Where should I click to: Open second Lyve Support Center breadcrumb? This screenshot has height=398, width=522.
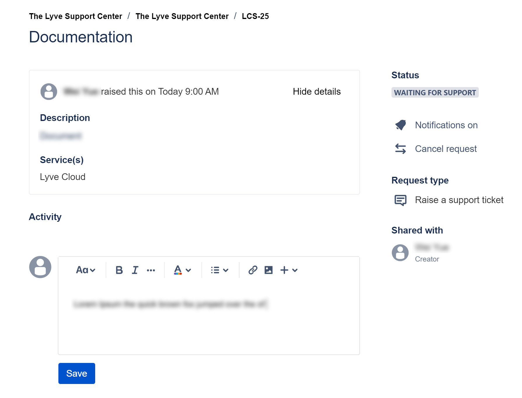(x=182, y=16)
